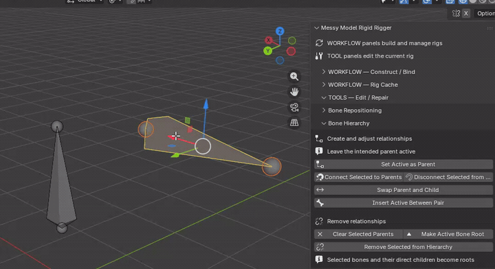Click red square plane handle on gizmo
Viewport: 495px width, 269px height.
[190, 130]
